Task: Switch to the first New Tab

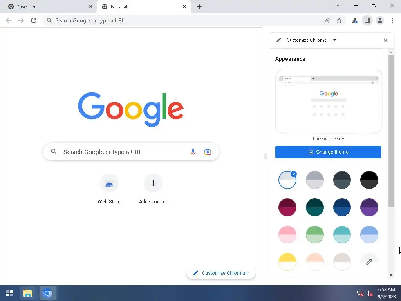Action: click(48, 7)
